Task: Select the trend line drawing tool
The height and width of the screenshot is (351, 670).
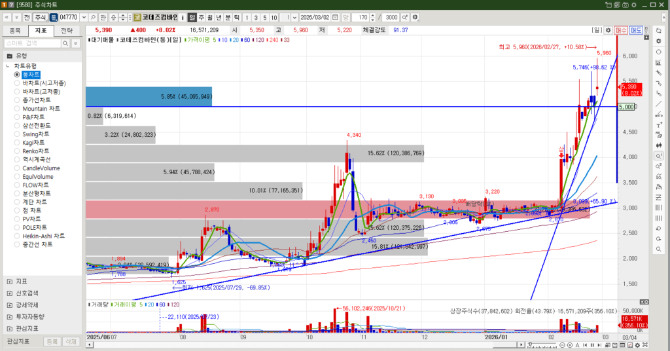Action: coord(658,103)
